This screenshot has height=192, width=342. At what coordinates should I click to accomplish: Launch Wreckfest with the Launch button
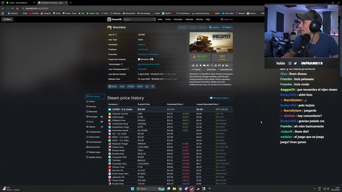(214, 27)
